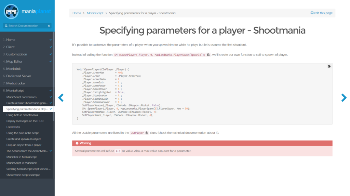Navigate forward using the right chevron arrow
The image size is (350, 196).
(x=344, y=98)
